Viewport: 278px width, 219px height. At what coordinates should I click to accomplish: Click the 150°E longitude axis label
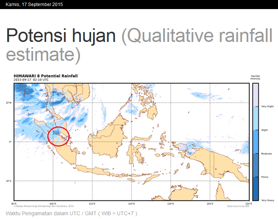point(249,204)
